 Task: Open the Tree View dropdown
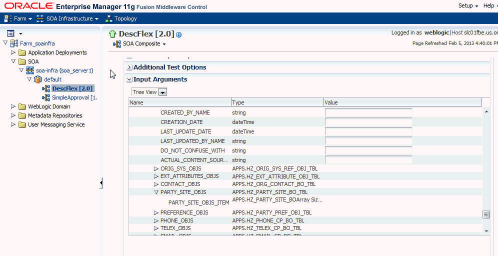[x=162, y=92]
